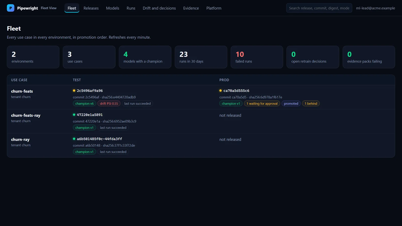
Task: Open the Runs tab
Action: [x=131, y=8]
